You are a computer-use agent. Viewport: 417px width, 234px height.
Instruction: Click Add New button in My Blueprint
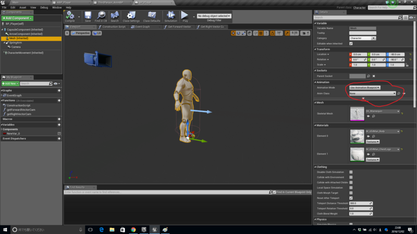10,84
